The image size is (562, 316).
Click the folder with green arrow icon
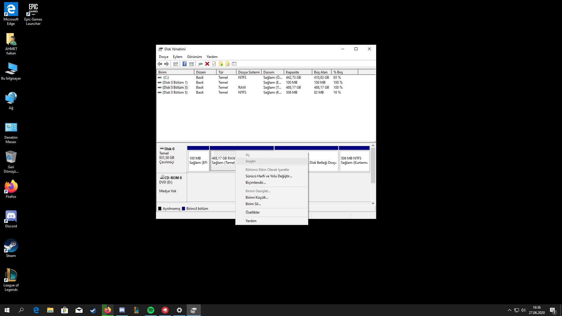[221, 64]
